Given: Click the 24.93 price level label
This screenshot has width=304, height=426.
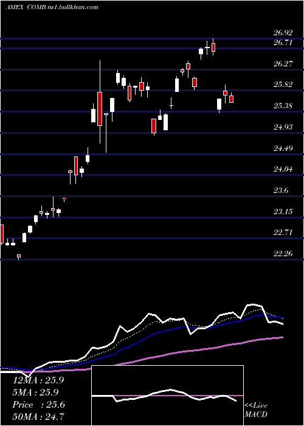Looking at the screenshot, I should click(x=283, y=127).
